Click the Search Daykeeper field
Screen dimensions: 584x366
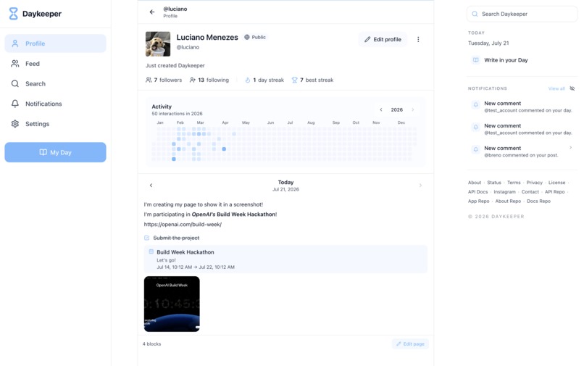[x=522, y=14]
